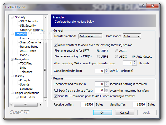Open the Events settings page

click(x=25, y=38)
